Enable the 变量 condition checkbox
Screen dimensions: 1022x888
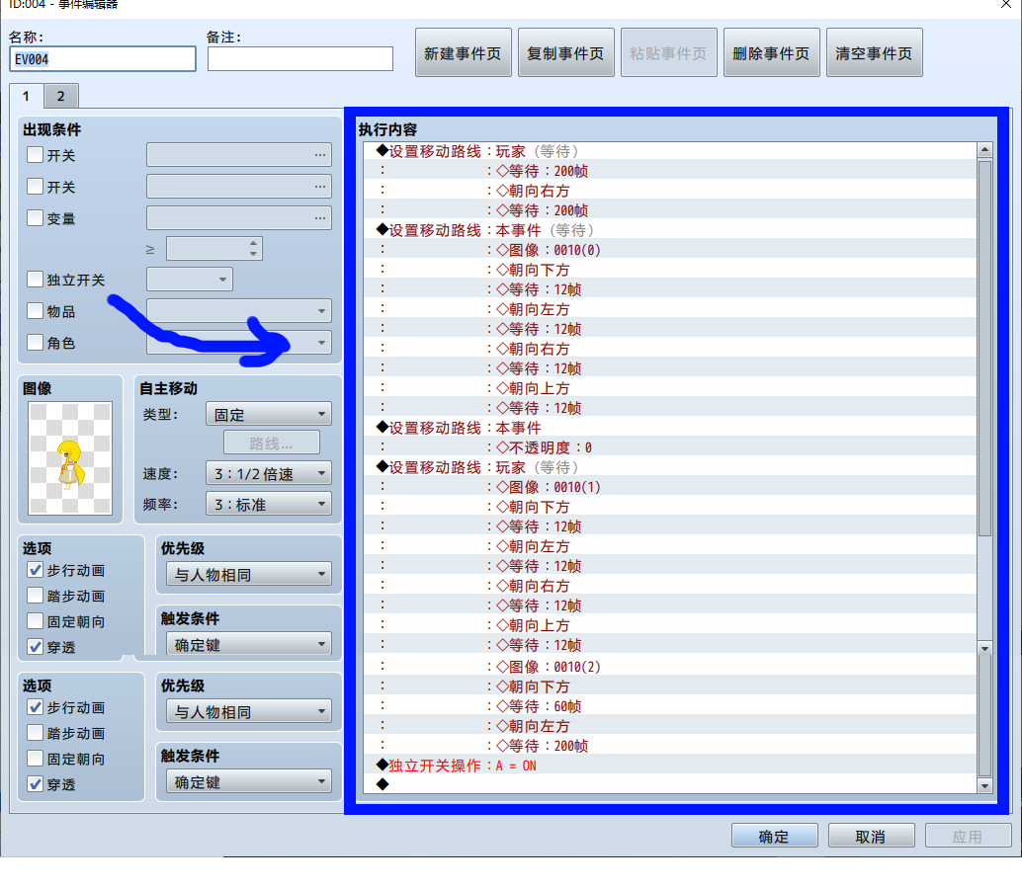point(36,217)
